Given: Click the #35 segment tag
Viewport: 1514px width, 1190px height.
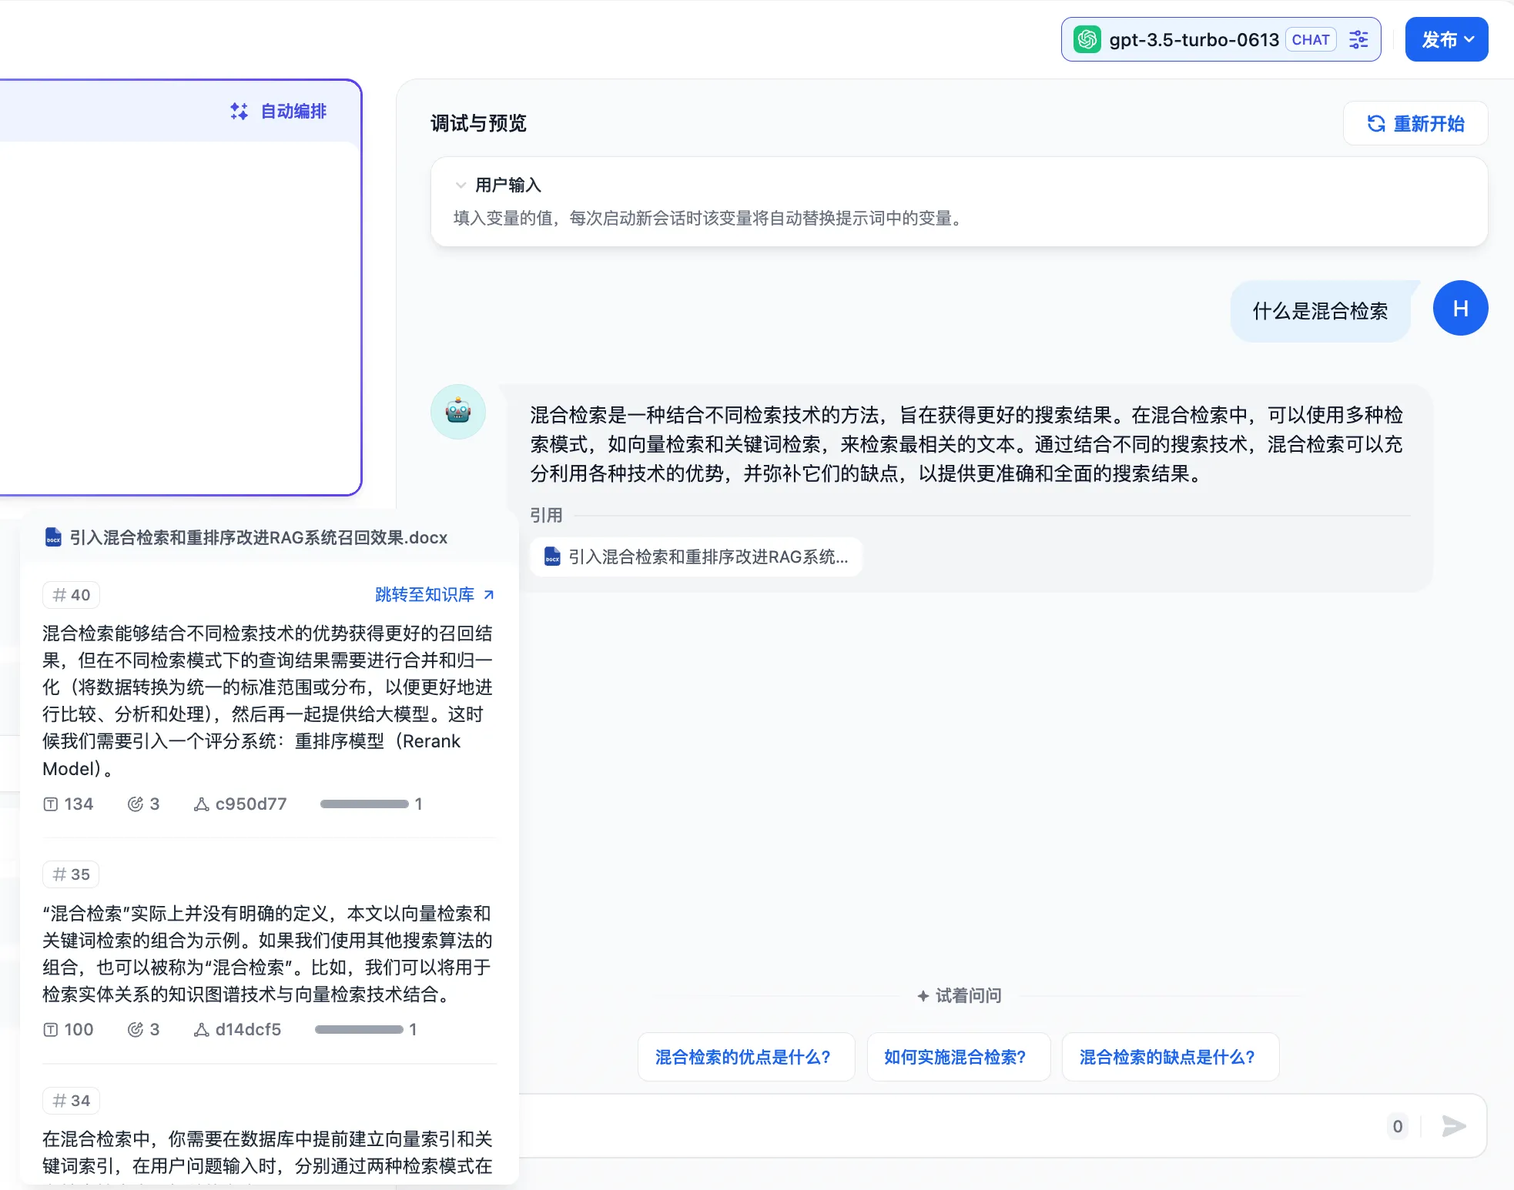Looking at the screenshot, I should 71,874.
